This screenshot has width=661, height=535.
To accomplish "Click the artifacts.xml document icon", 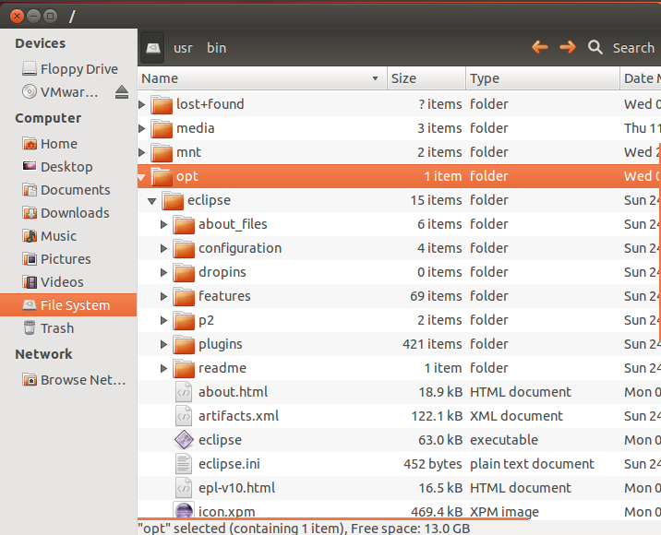I will (x=184, y=416).
